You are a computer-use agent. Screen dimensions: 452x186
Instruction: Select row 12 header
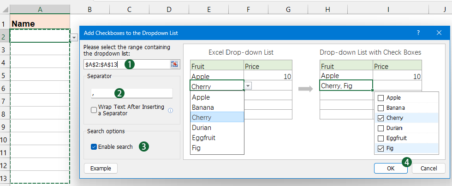click(5, 165)
